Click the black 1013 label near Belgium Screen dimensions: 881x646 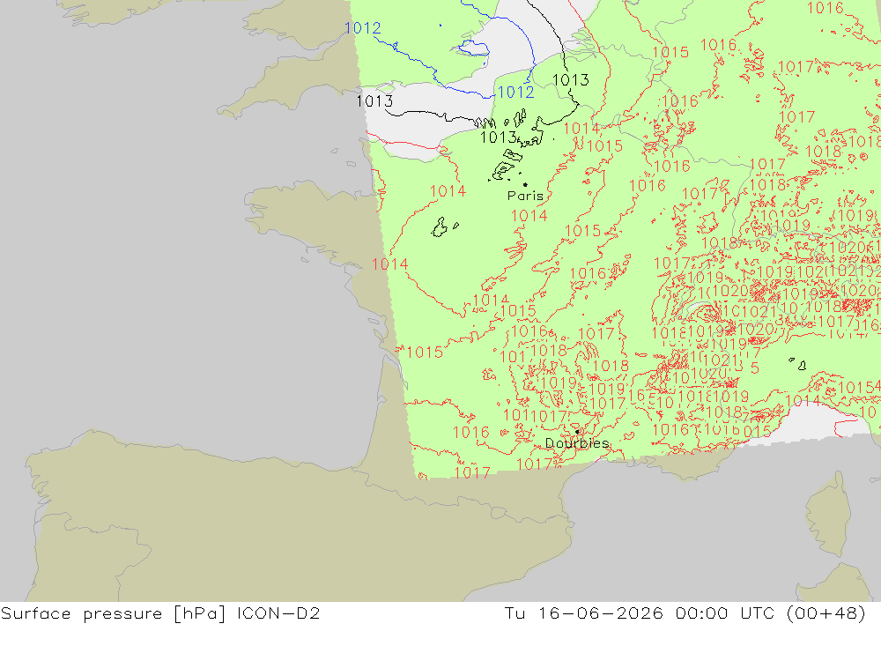[571, 80]
